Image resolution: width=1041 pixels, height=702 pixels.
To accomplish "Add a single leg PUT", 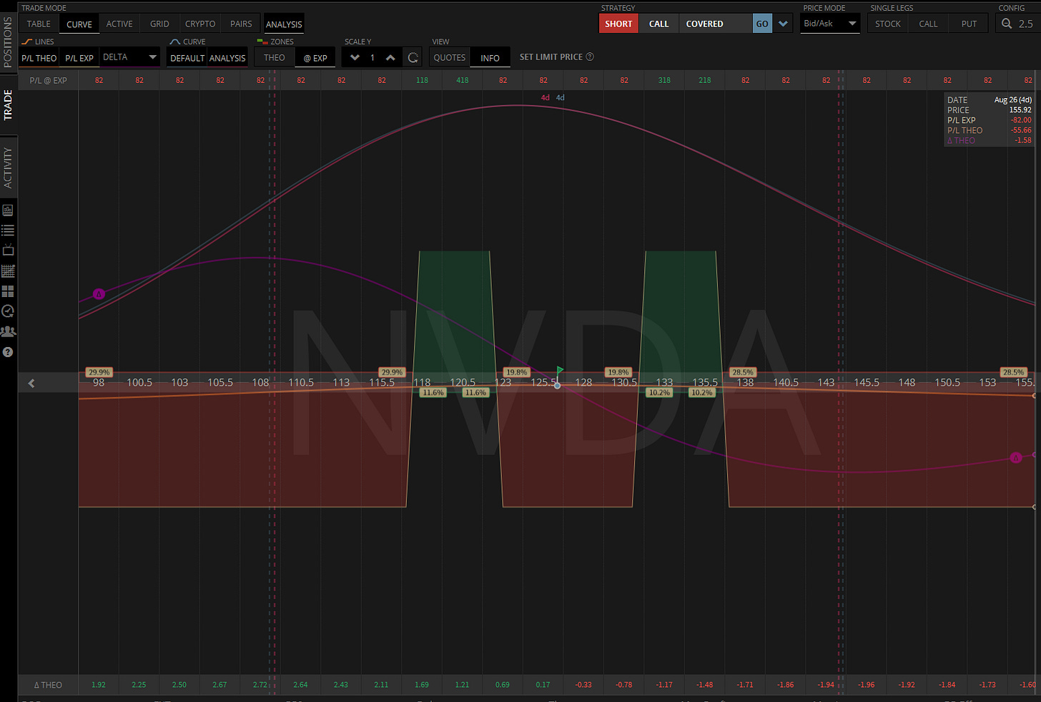I will tap(969, 24).
